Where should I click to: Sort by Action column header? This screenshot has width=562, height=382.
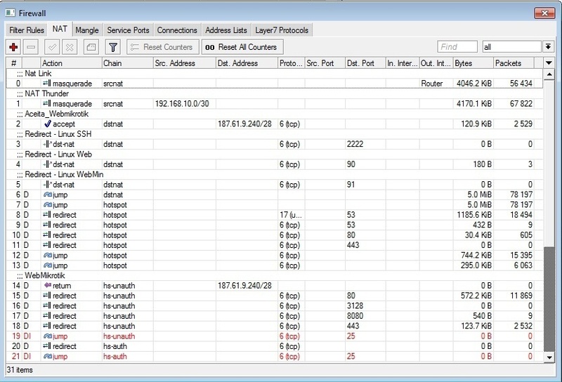click(x=72, y=63)
